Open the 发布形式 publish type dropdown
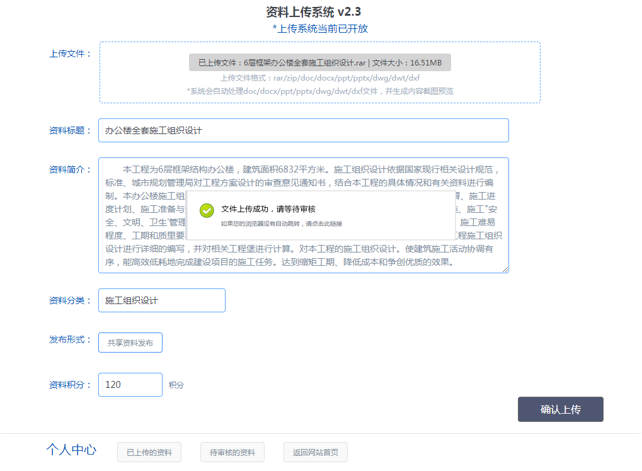 (x=130, y=343)
